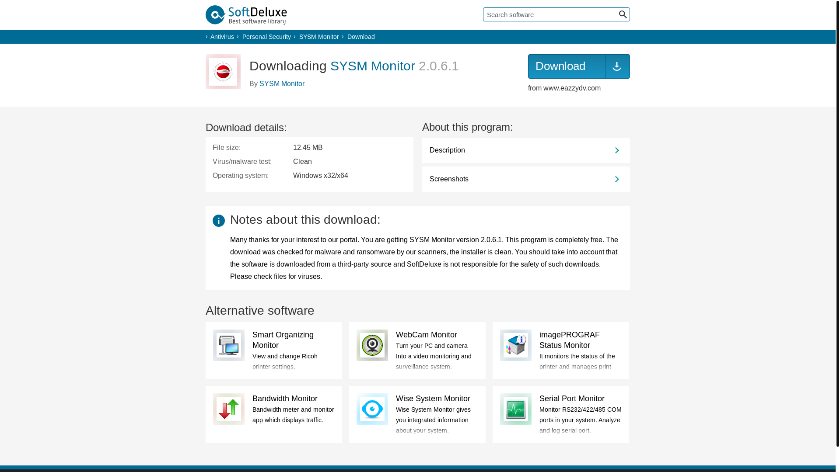Viewport: 840px width, 472px height.
Task: Go to SYSM Monitor breadcrumb
Action: pos(319,37)
